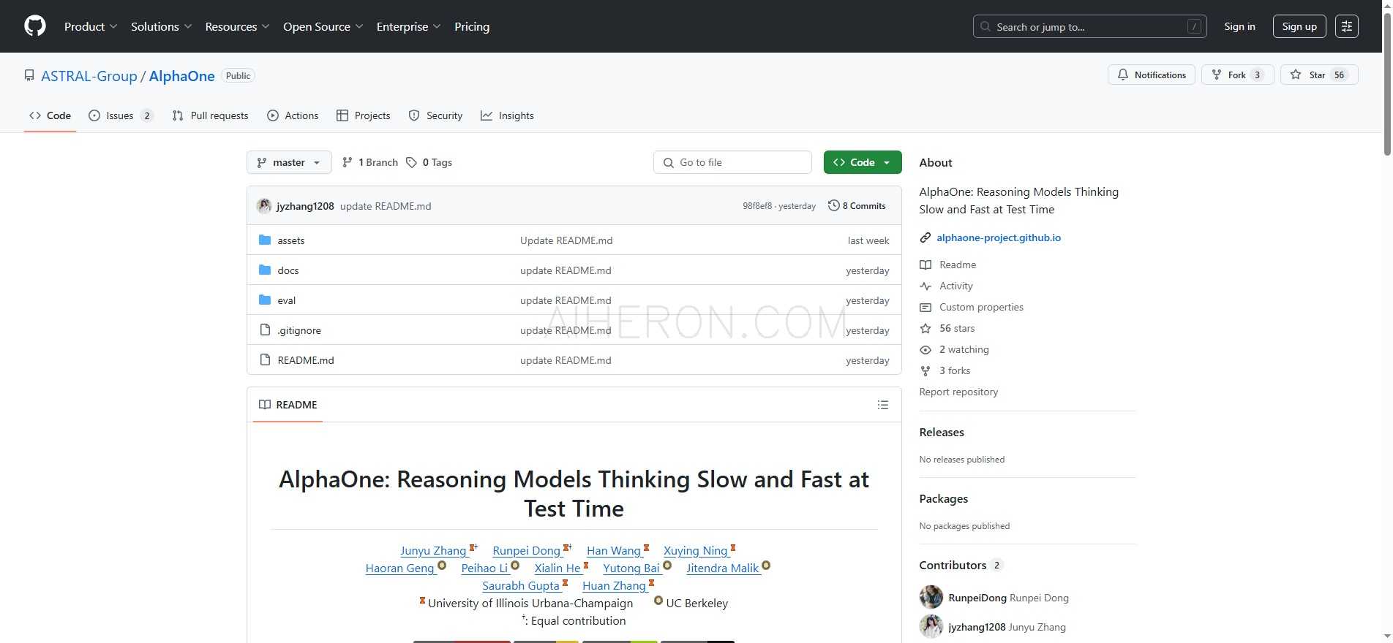The height and width of the screenshot is (643, 1393).
Task: Click the .gitignore file icon
Action: (x=265, y=330)
